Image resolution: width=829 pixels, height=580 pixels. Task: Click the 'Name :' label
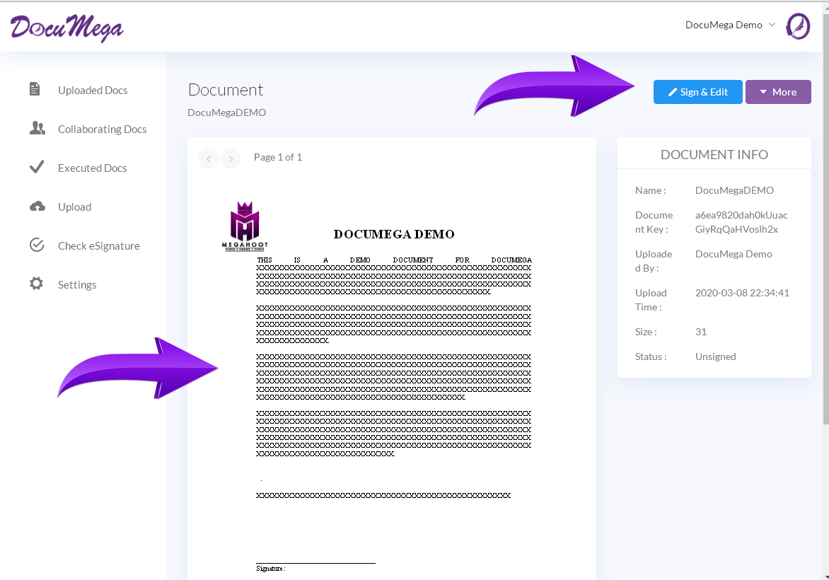tap(650, 190)
